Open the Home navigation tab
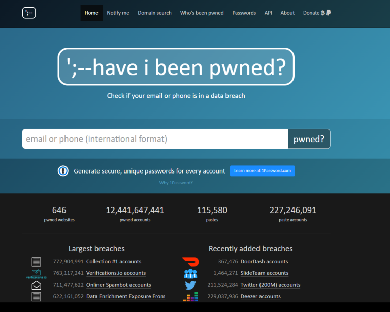This screenshot has height=312, width=390. [91, 13]
